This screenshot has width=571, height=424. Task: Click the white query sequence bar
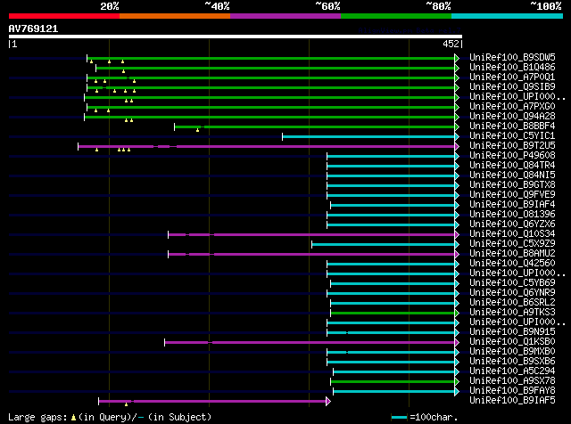[x=235, y=37]
